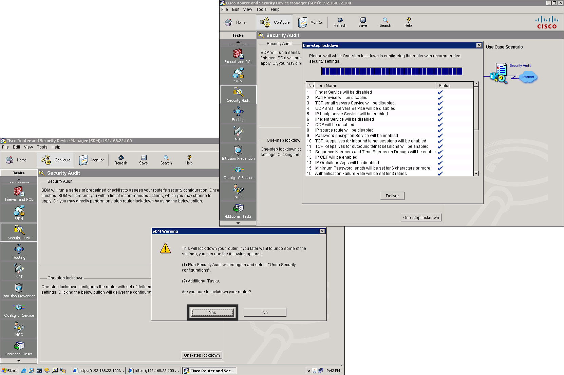Image resolution: width=564 pixels, height=375 pixels.
Task: Click No in SDM Warning dialog
Action: pyautogui.click(x=265, y=313)
